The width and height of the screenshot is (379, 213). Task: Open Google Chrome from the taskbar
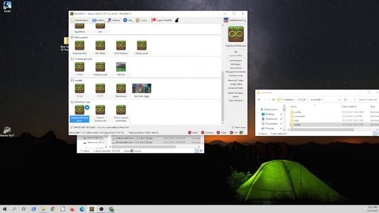click(x=53, y=209)
